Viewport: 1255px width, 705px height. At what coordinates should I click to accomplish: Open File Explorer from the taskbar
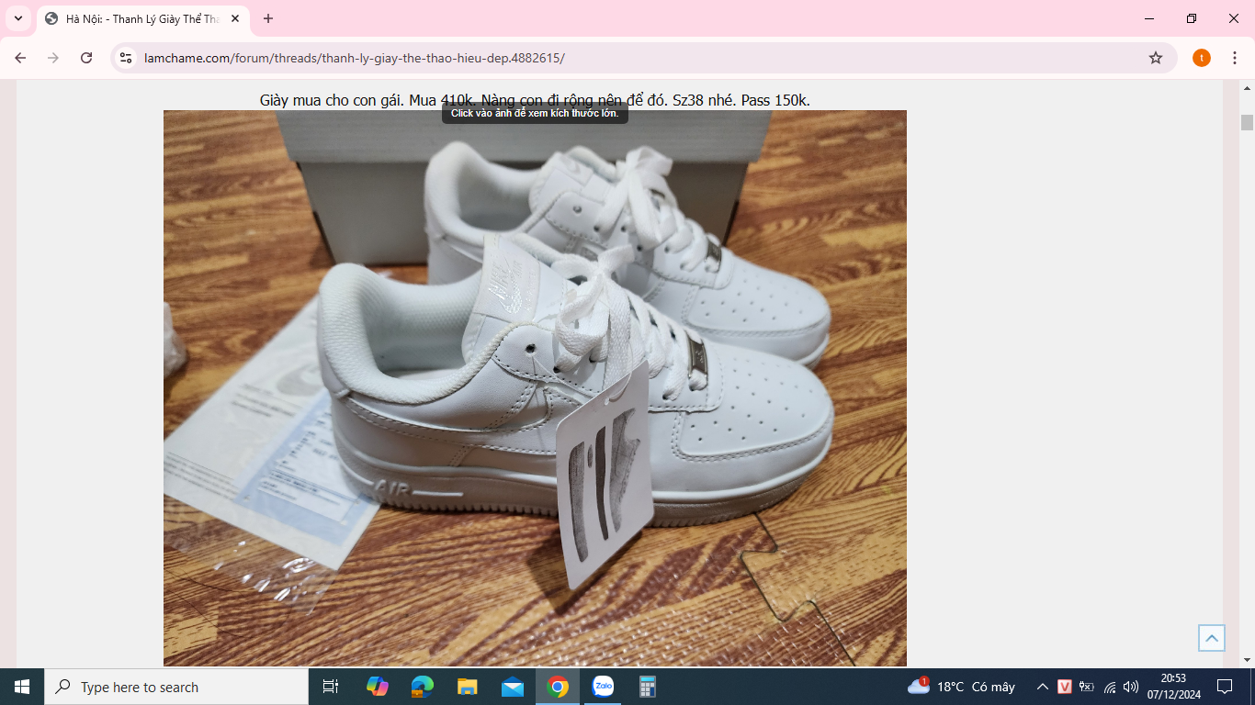(467, 687)
